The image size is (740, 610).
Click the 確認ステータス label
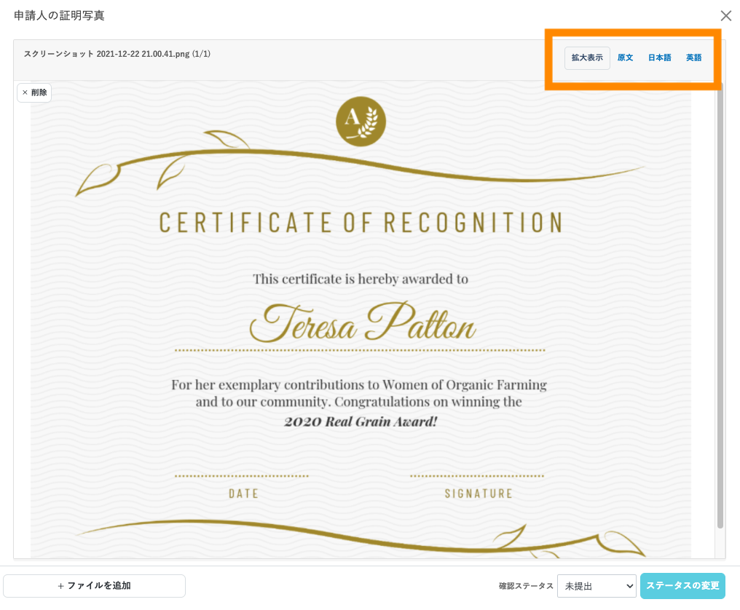(526, 586)
